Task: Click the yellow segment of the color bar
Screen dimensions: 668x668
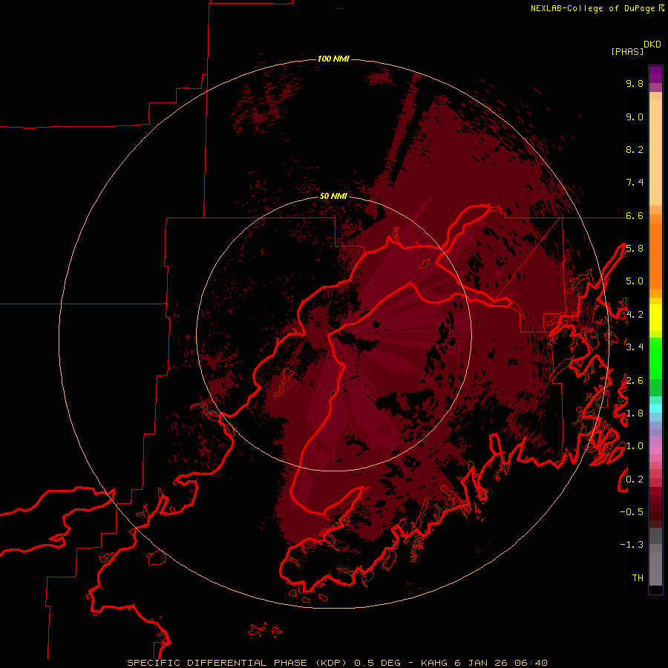Action: [655, 318]
